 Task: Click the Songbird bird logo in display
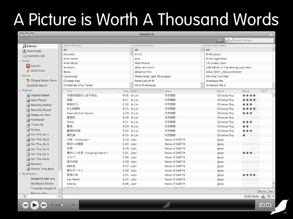point(167,205)
